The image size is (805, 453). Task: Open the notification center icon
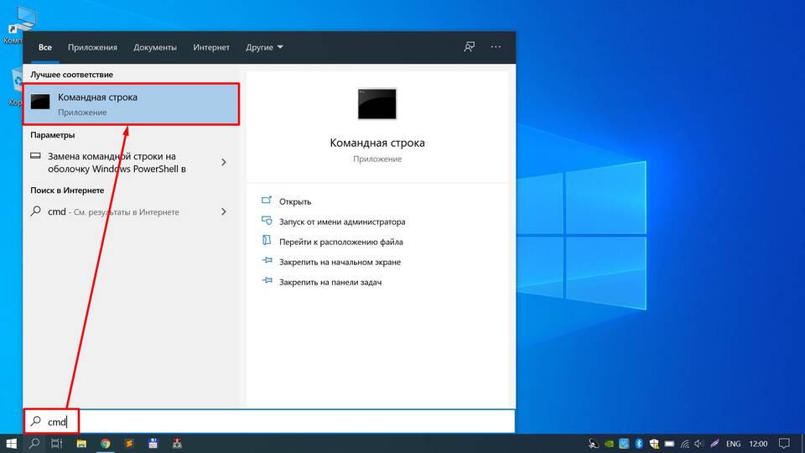point(784,443)
